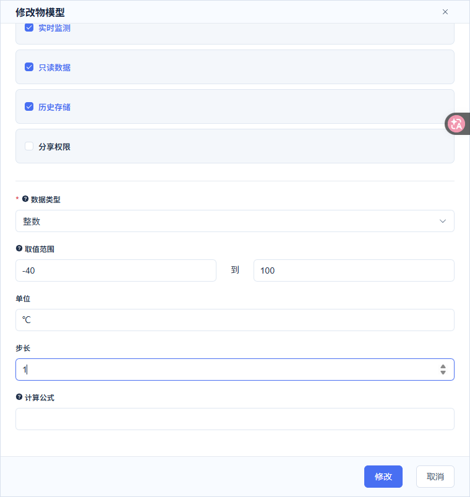Uncheck the 只读数据 checkbox

(x=29, y=67)
